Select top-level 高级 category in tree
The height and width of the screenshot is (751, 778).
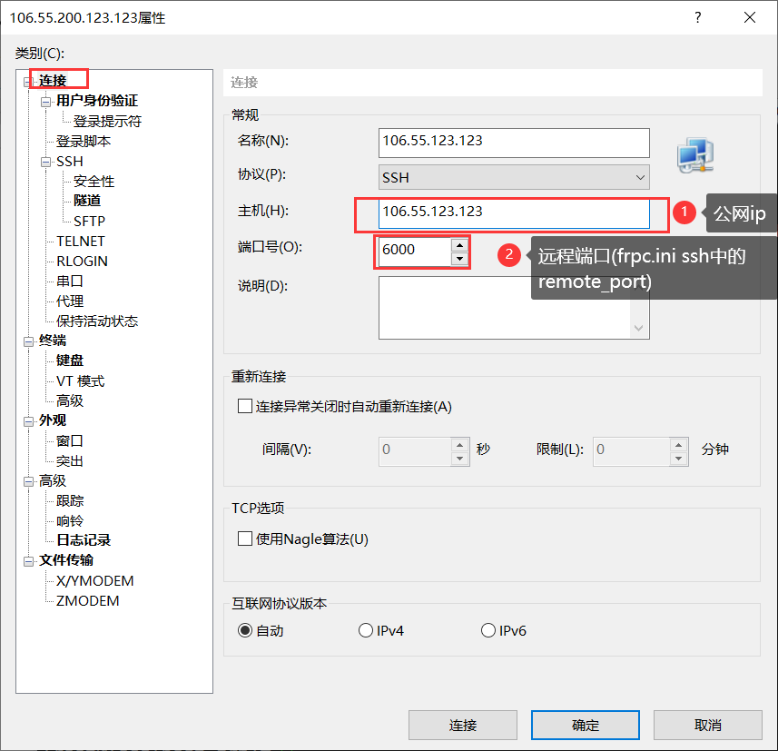pyautogui.click(x=53, y=480)
